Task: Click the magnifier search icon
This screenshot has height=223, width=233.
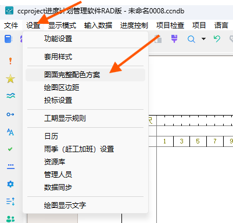Action: (191, 39)
